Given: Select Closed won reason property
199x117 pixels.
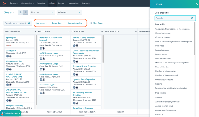Looking at the screenshot, I should tap(163, 37).
